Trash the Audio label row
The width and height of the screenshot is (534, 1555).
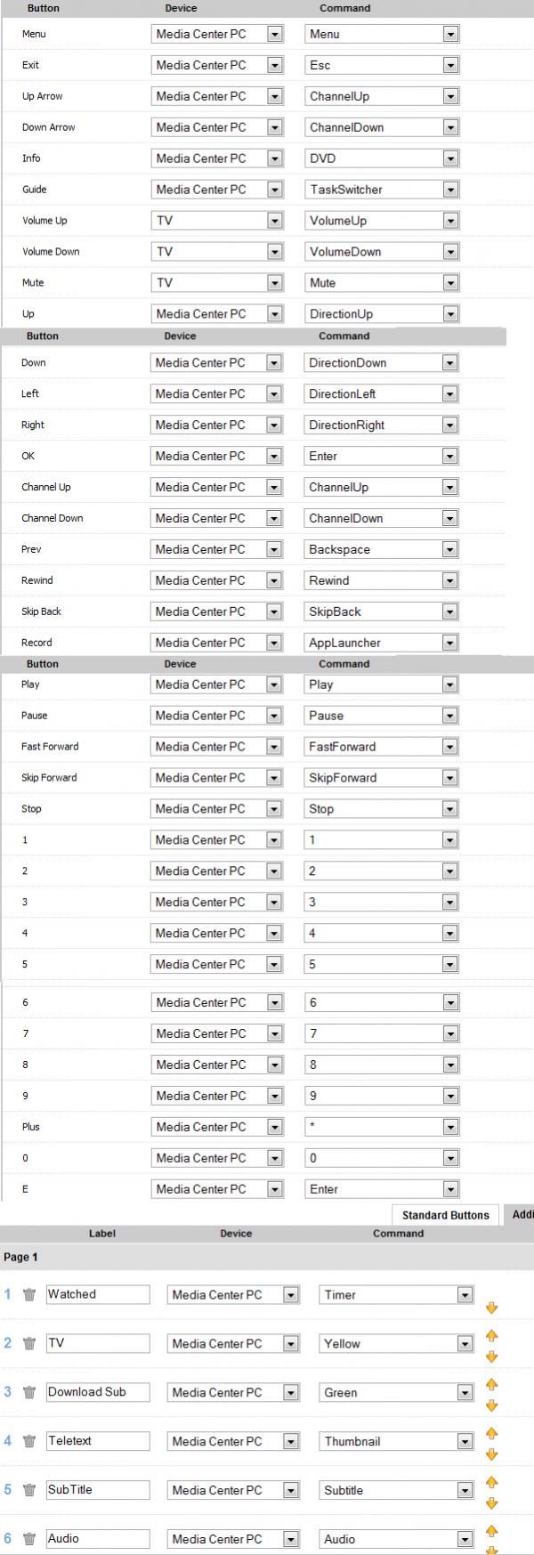tap(29, 1539)
